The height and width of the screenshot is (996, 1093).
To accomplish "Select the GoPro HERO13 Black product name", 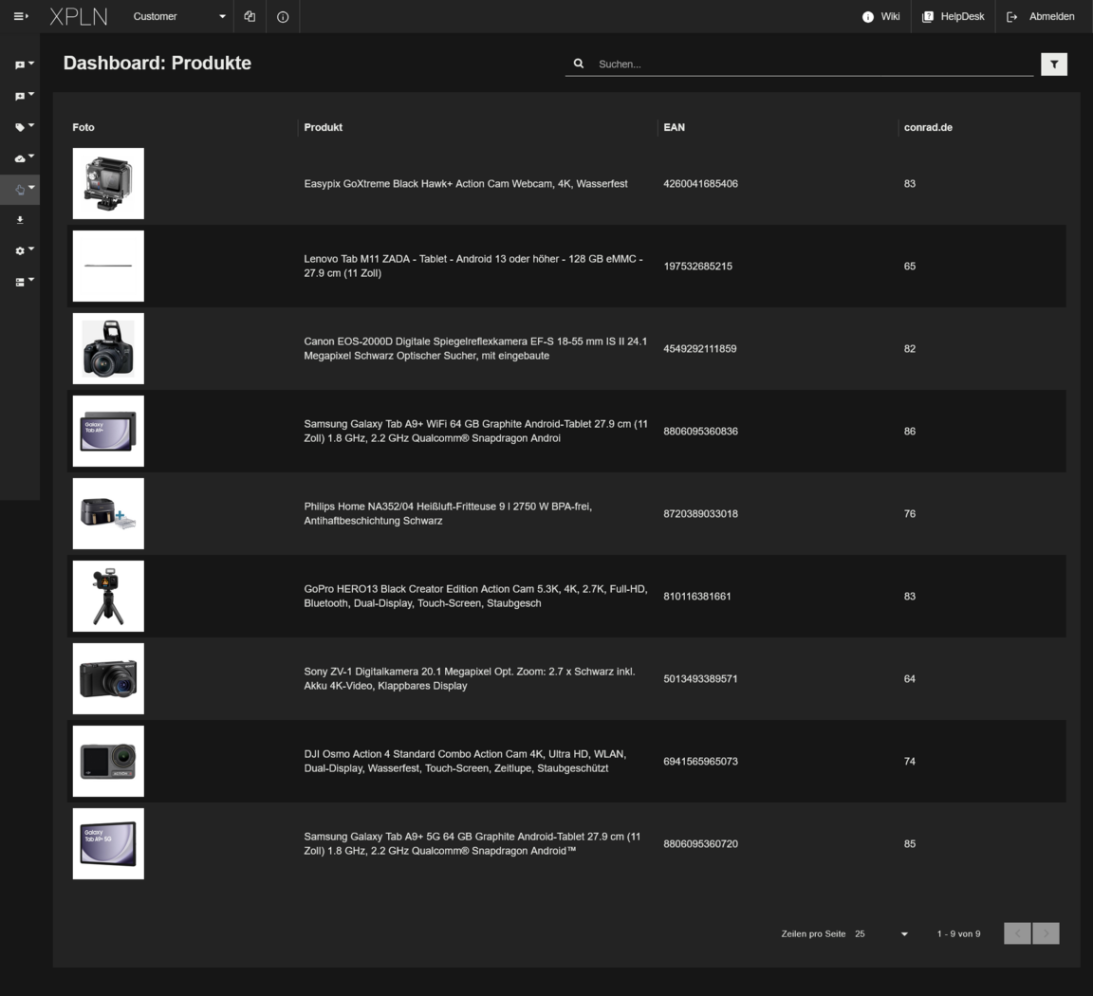I will click(x=475, y=596).
